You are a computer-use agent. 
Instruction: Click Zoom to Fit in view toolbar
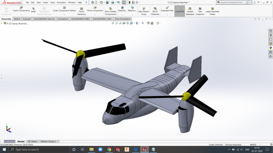click(113, 23)
